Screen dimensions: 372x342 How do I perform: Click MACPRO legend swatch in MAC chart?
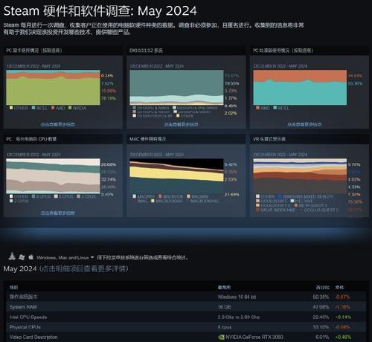point(134,196)
